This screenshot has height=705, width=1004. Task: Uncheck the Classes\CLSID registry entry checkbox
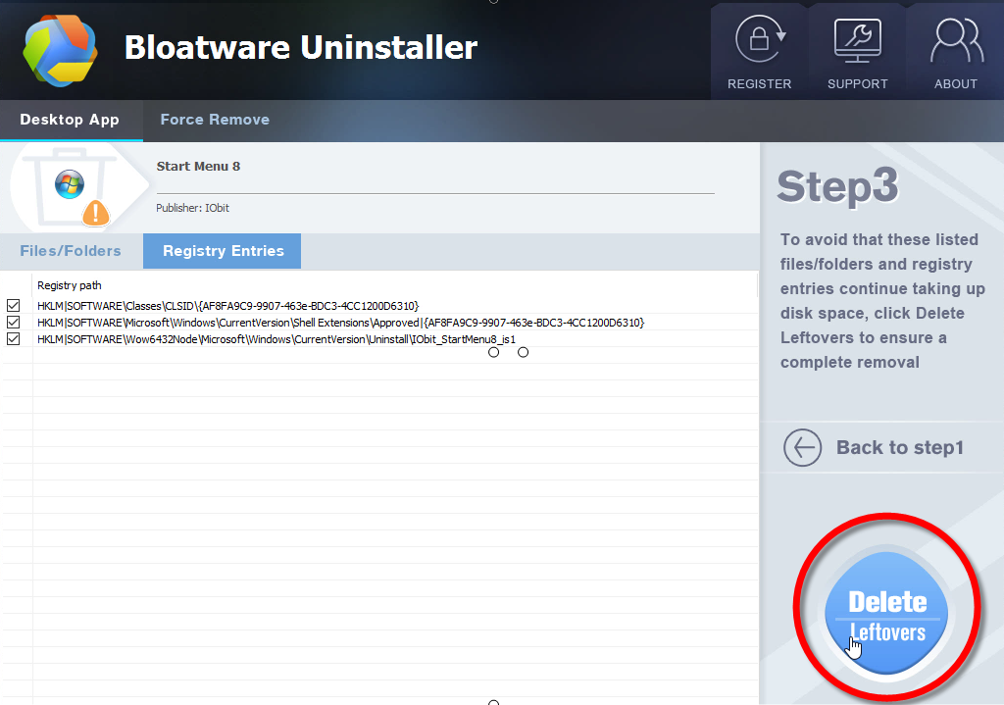pyautogui.click(x=14, y=306)
